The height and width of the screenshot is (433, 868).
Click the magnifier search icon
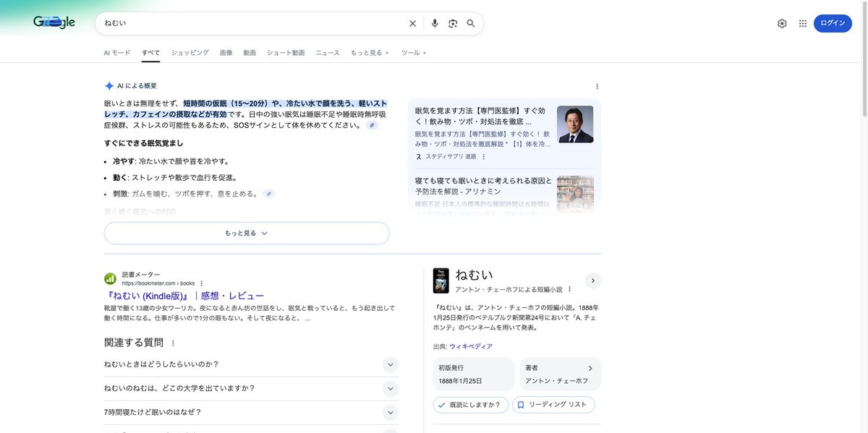tap(471, 23)
